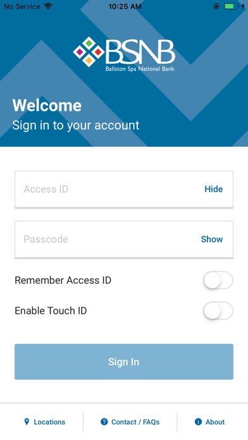Focus the Access ID input field

point(124,189)
